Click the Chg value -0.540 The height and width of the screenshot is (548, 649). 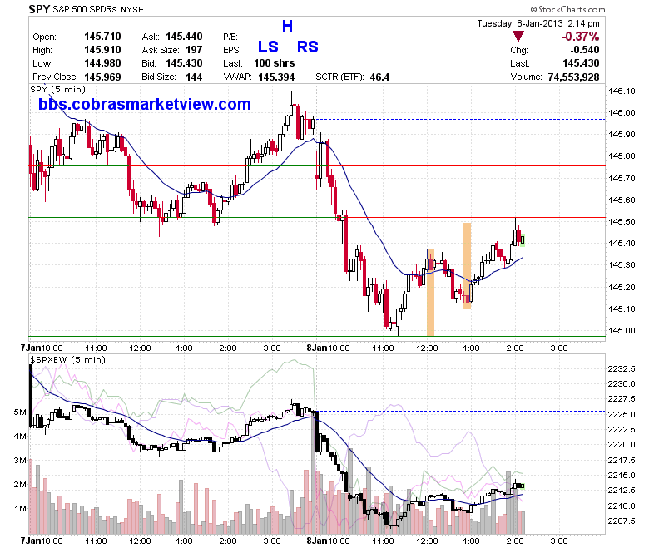coord(584,50)
